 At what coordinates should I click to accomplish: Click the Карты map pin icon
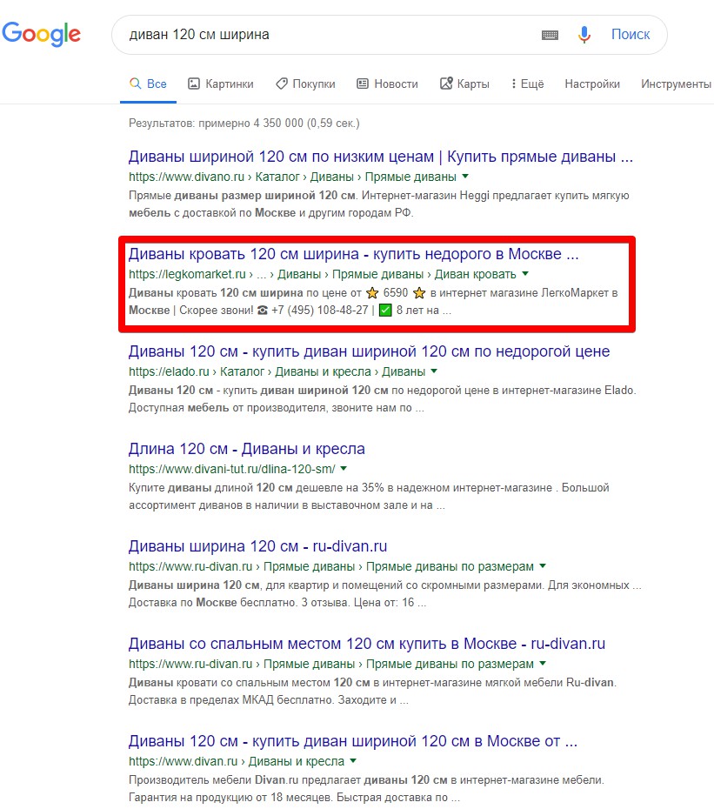446,83
